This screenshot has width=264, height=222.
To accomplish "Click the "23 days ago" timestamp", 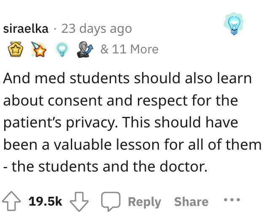I will (97, 29).
